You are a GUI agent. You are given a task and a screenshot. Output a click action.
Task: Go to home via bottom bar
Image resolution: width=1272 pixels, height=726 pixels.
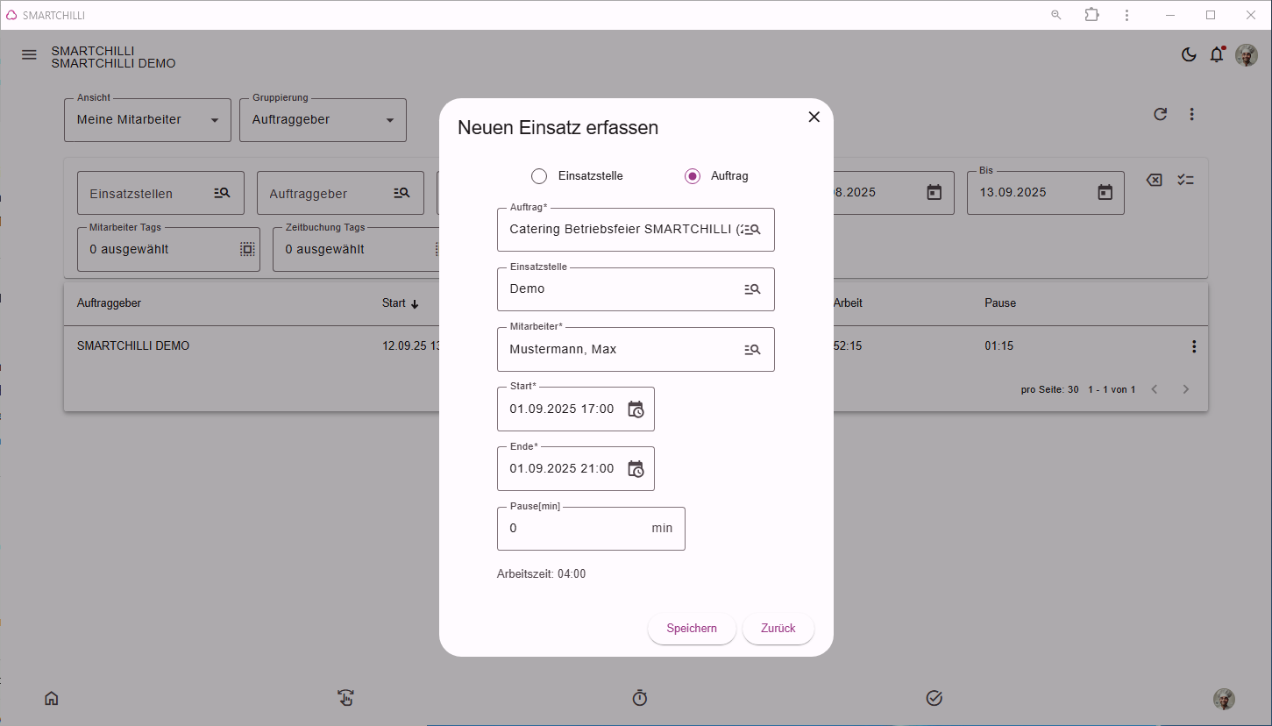52,698
